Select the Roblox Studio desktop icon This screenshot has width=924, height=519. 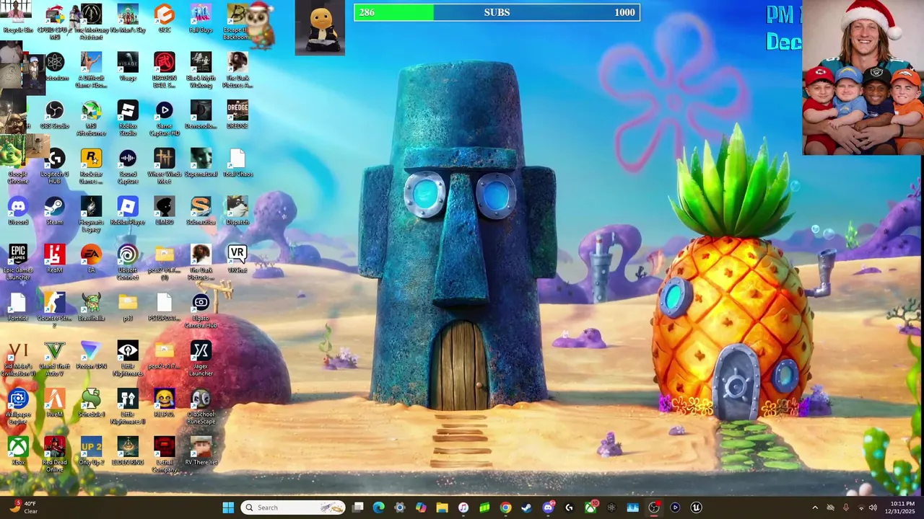pyautogui.click(x=128, y=118)
